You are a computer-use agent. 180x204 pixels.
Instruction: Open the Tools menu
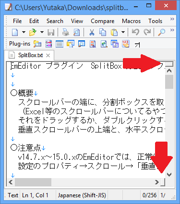tap(155, 21)
